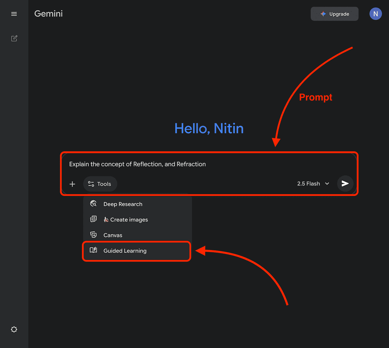Select Deep Research from the Tools menu
389x348 pixels.
pyautogui.click(x=123, y=204)
